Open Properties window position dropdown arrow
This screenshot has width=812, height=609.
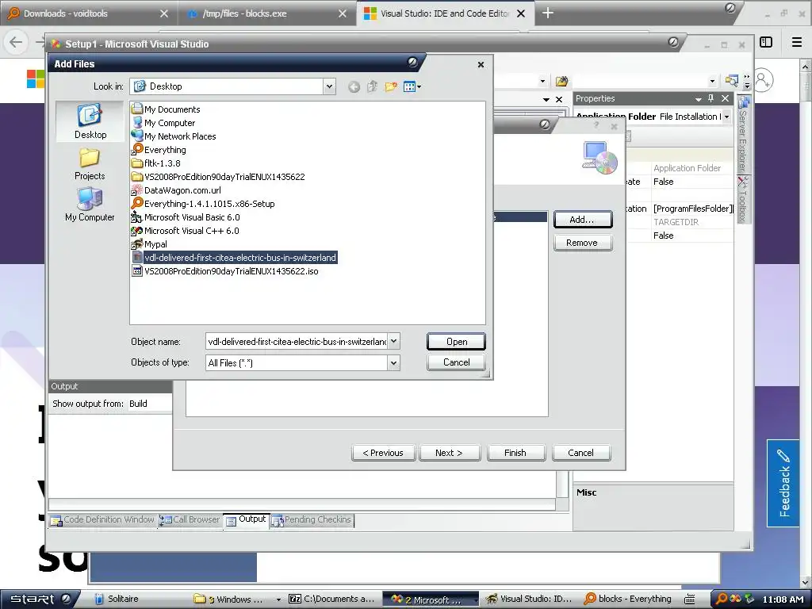tap(698, 98)
